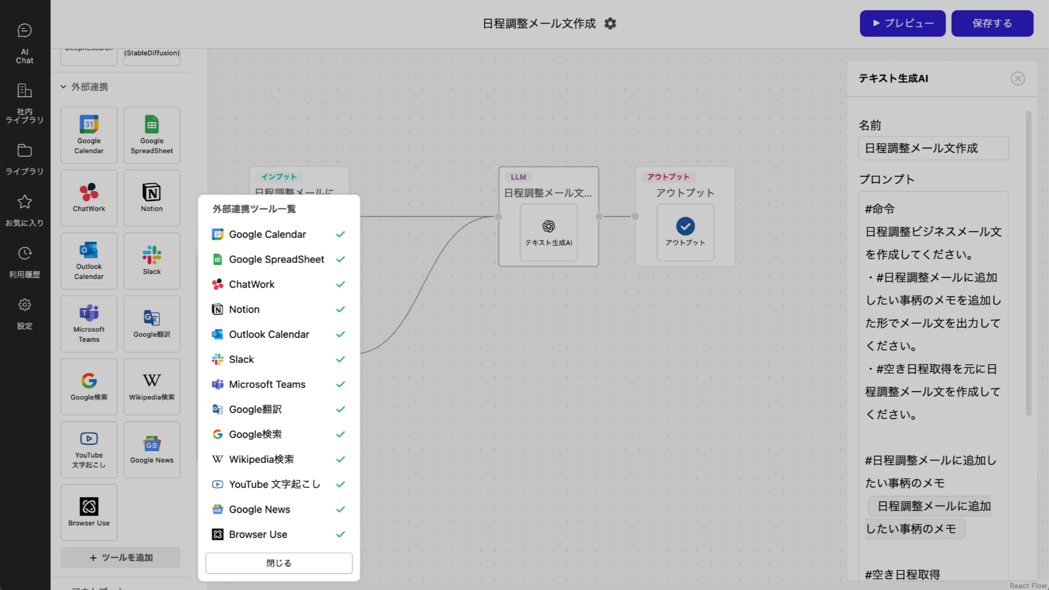This screenshot has height=590, width=1049.
Task: Select the Google Calendar tool tile
Action: [89, 136]
